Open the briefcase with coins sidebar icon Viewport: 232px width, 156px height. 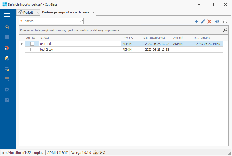7,69
